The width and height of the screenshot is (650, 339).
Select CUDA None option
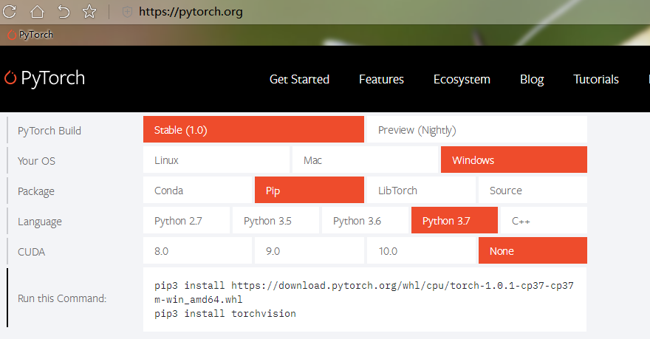click(533, 250)
